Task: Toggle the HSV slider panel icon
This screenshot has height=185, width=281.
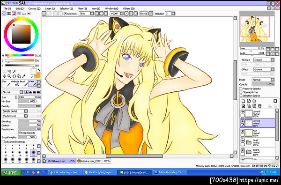Action: point(14,14)
